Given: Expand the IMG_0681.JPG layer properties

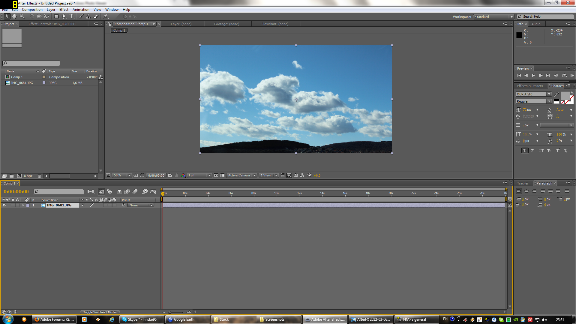Looking at the screenshot, I should tap(23, 205).
